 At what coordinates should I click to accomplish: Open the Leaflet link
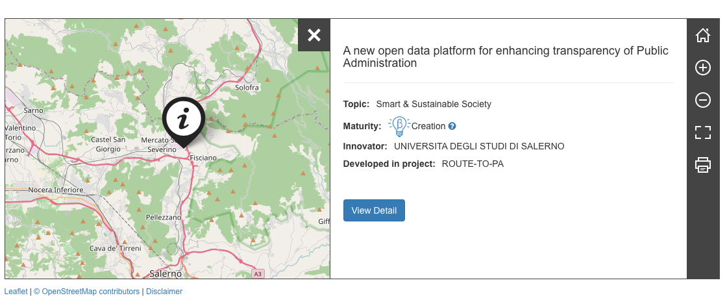pyautogui.click(x=16, y=292)
